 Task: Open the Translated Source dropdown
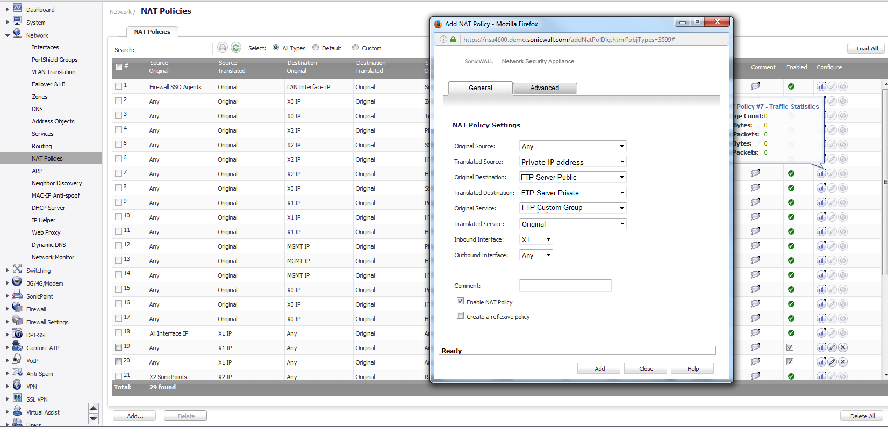point(573,162)
